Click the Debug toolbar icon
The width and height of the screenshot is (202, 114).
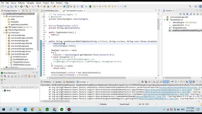16,6
